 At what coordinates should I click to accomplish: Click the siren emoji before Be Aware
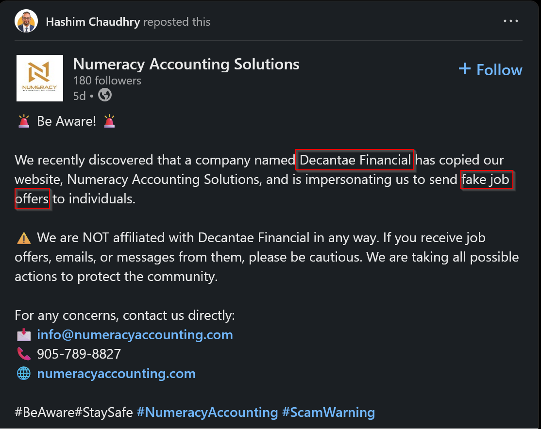click(24, 121)
